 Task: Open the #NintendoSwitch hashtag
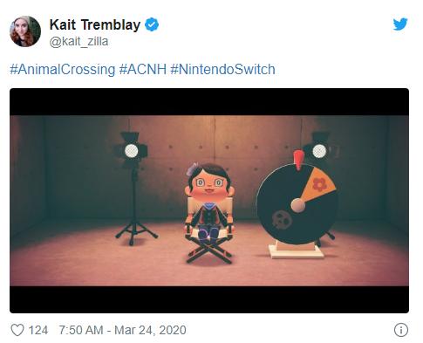[222, 70]
